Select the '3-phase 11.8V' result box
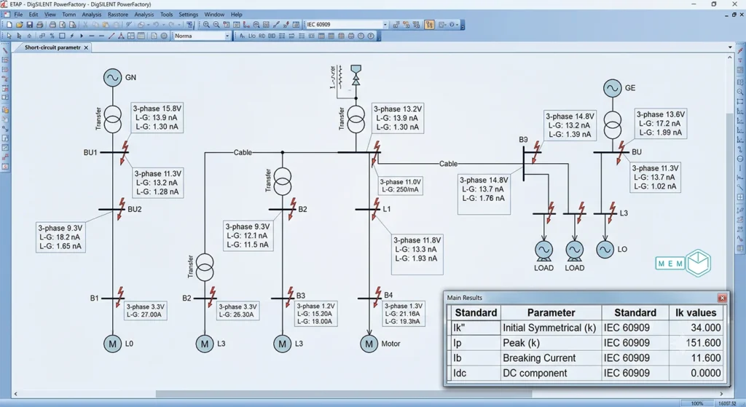Image resolution: width=746 pixels, height=407 pixels. [x=417, y=253]
